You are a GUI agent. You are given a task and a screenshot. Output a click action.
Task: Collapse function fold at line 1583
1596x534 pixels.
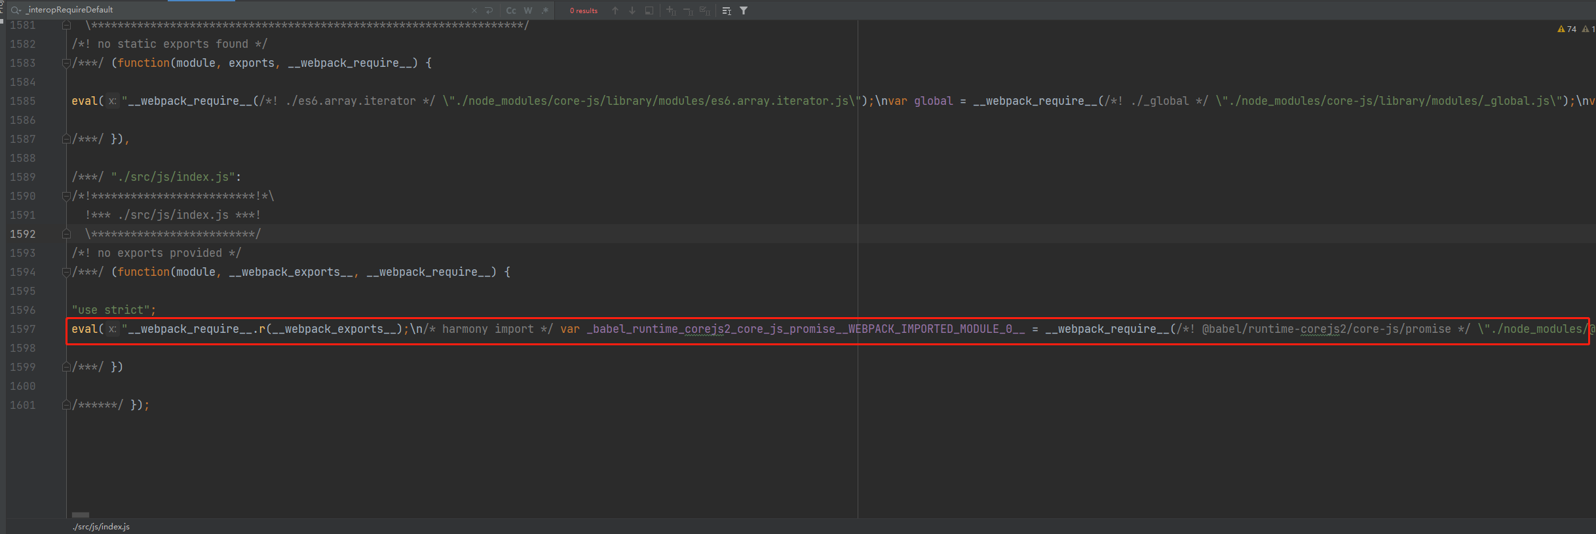tap(66, 63)
